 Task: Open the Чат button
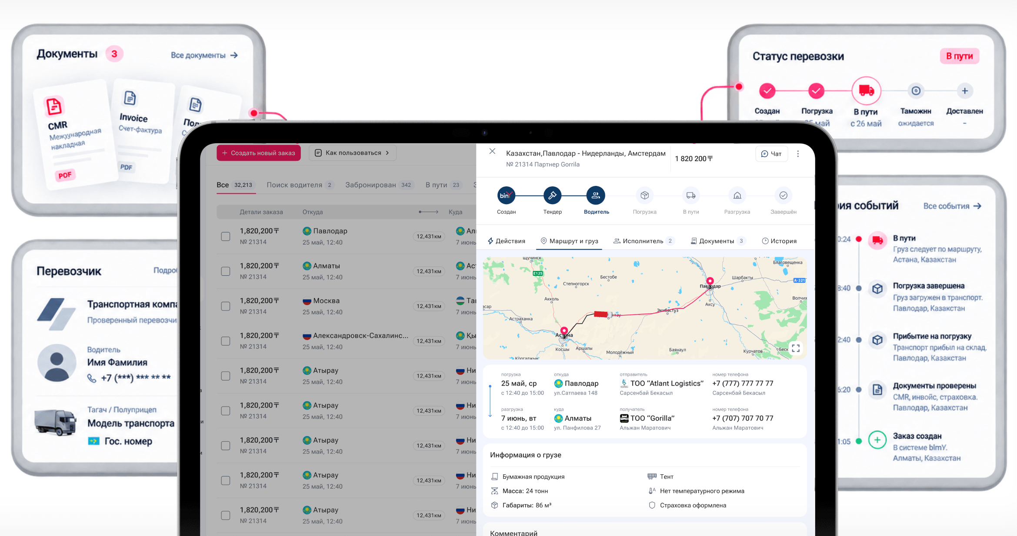(771, 154)
